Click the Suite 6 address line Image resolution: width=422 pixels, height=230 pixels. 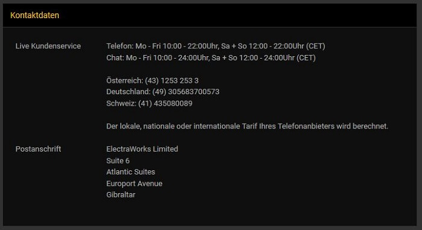[118, 161]
